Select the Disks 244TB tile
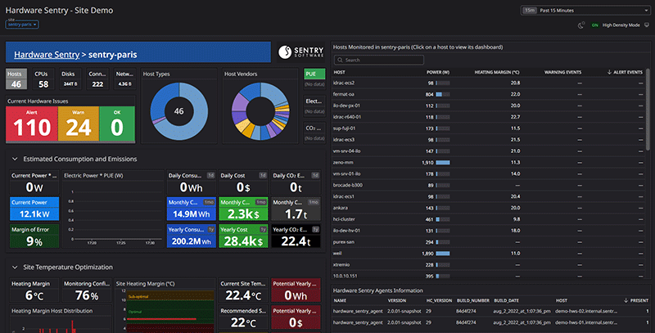Screen dimensions: 655x333 70,79
